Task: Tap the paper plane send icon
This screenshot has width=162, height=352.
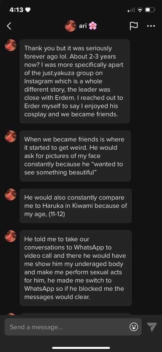Action: click(151, 327)
